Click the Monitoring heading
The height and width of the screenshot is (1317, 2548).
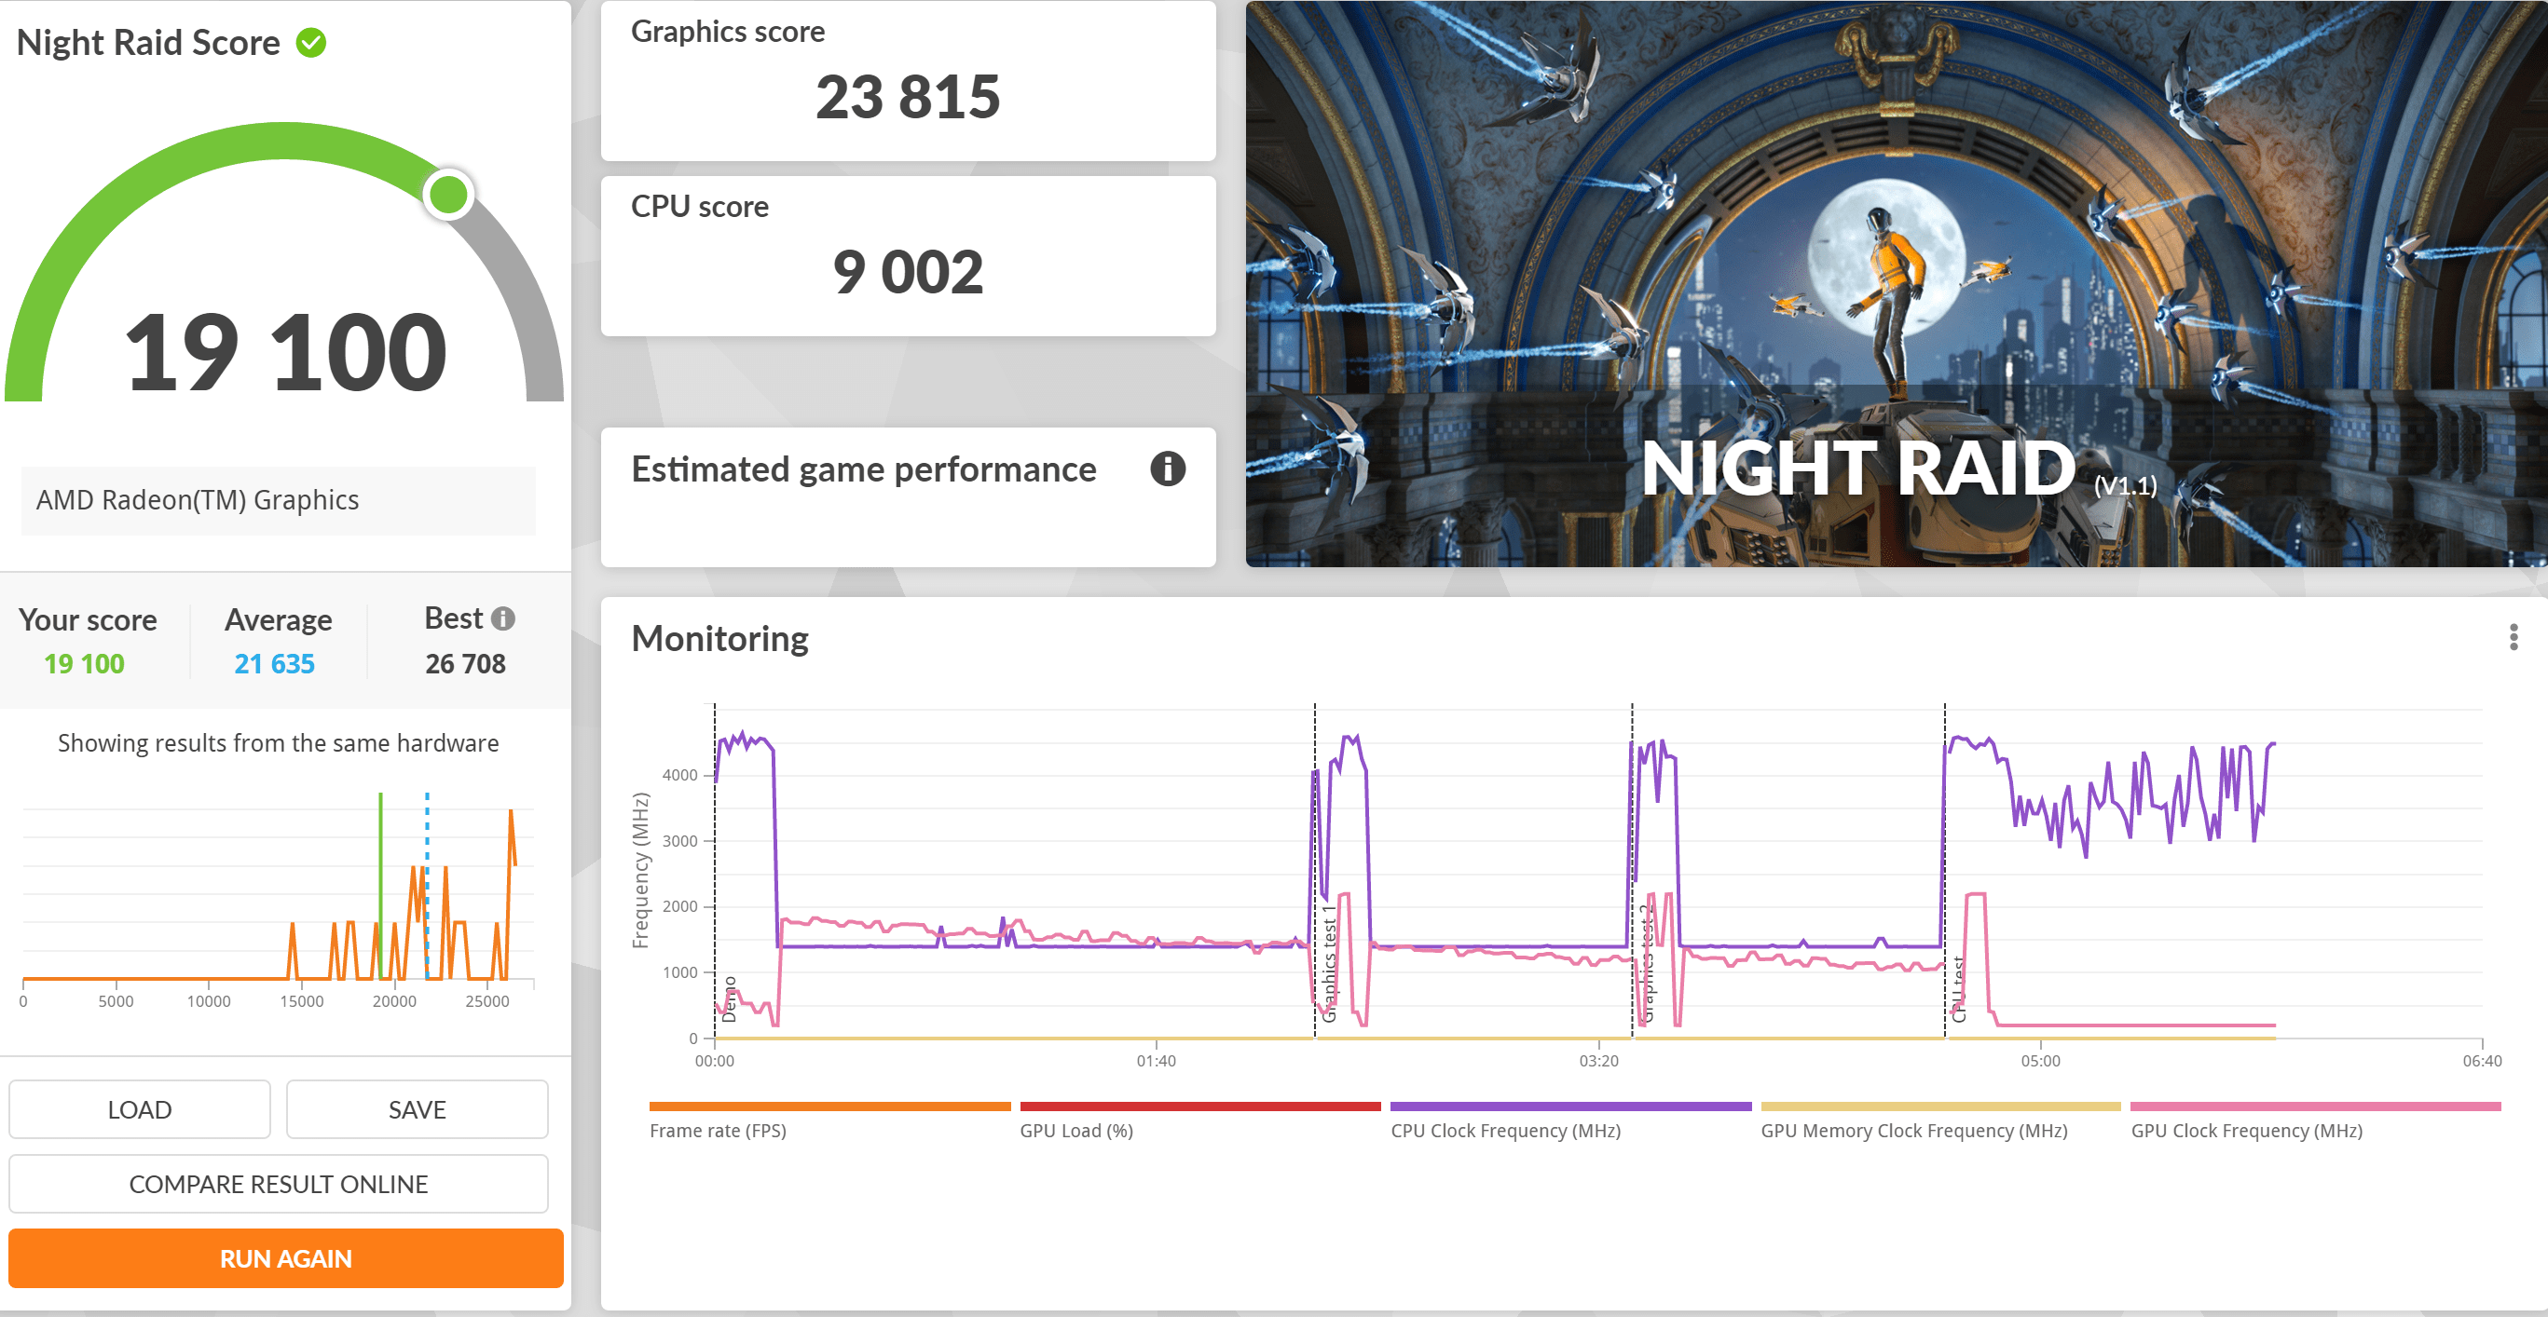point(719,639)
